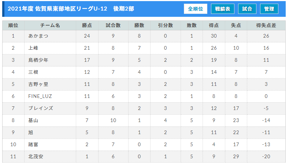Click the 得失点差 column header
Viewport: 289px width, 167px height.
tap(266, 25)
